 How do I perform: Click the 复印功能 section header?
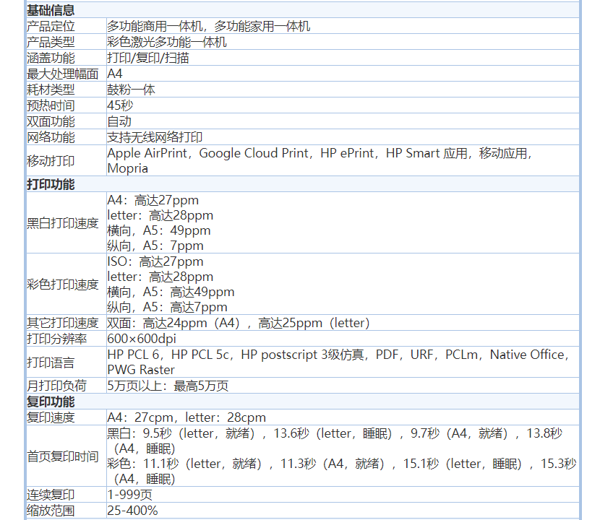pyautogui.click(x=51, y=402)
